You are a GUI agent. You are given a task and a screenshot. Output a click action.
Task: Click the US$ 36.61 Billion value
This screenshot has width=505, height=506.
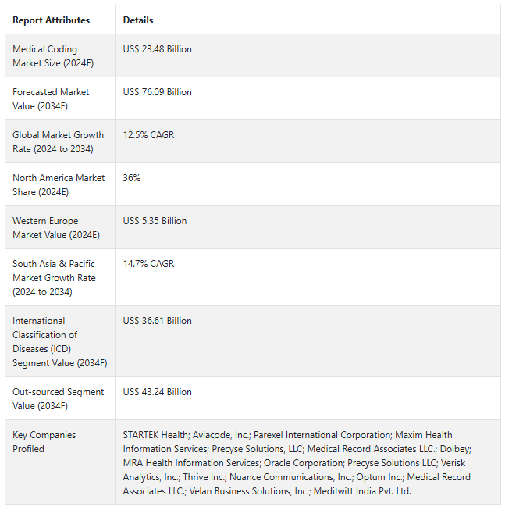[x=157, y=321]
